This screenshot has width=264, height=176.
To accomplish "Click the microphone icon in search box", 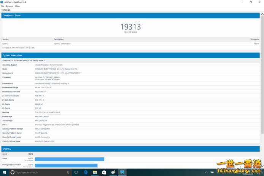I will coord(68,172).
